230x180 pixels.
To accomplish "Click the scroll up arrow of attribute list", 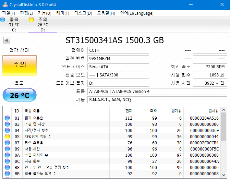I will click(224, 110).
